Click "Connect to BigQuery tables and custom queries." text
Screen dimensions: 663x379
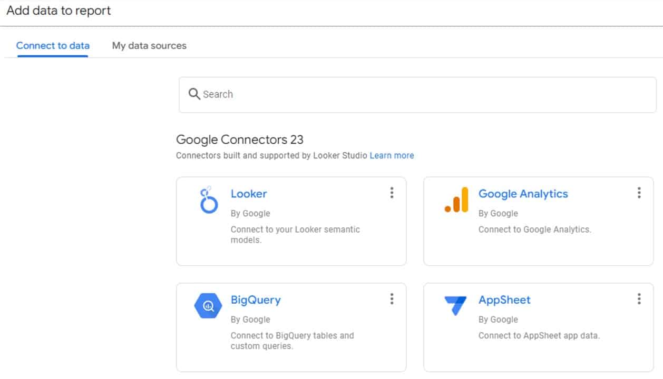click(292, 341)
